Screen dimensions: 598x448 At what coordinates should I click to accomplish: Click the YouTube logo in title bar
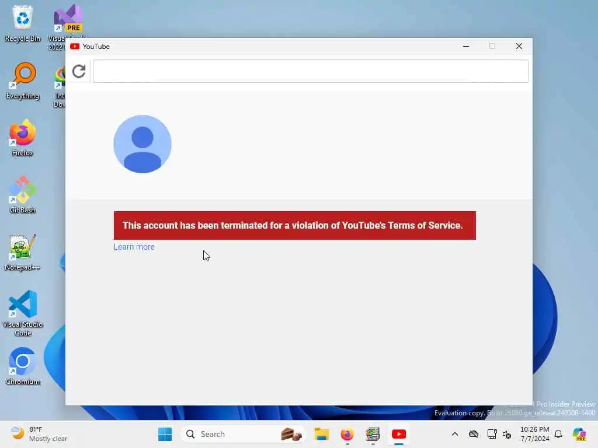pyautogui.click(x=75, y=47)
